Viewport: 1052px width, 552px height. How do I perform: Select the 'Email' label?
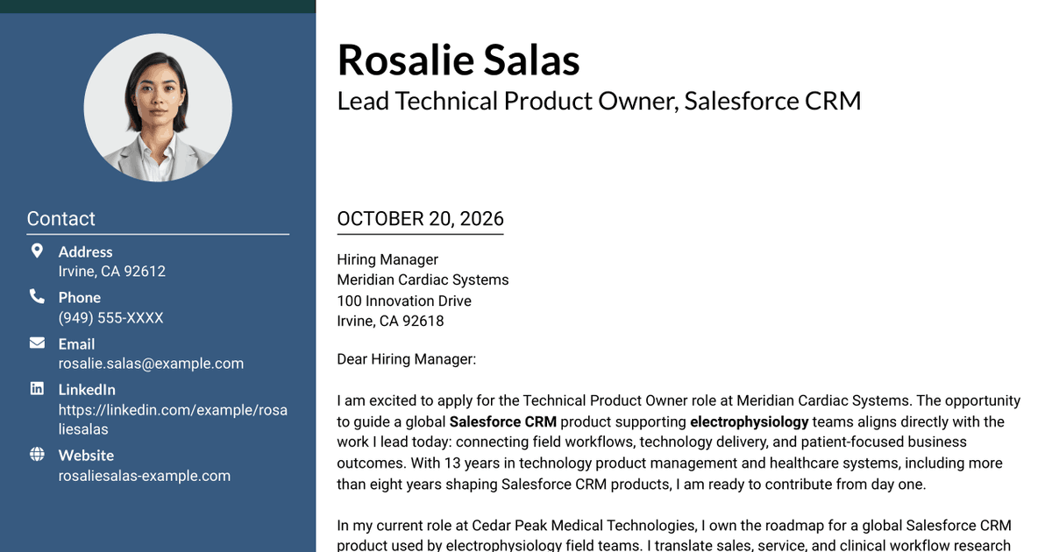coord(77,344)
